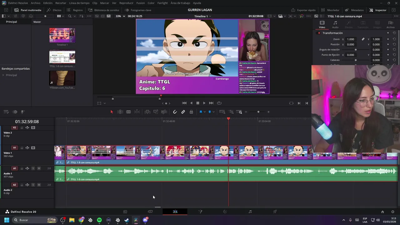The width and height of the screenshot is (400, 225).
Task: Adjust media pool thumbnail size slider
Action: pyautogui.click(x=45, y=16)
